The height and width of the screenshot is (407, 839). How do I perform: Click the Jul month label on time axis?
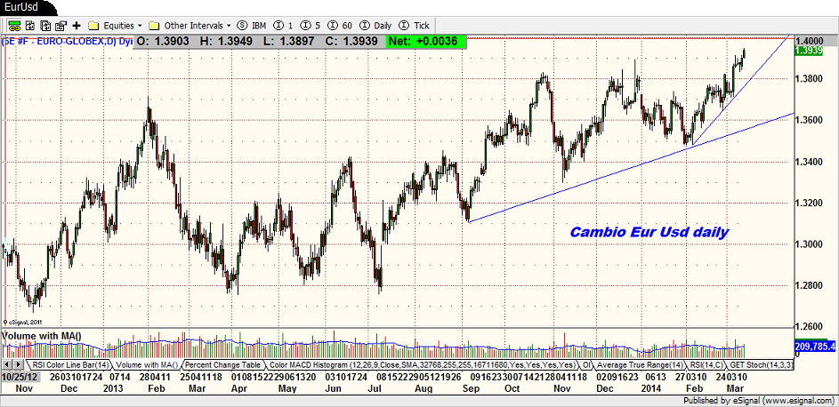click(x=376, y=388)
